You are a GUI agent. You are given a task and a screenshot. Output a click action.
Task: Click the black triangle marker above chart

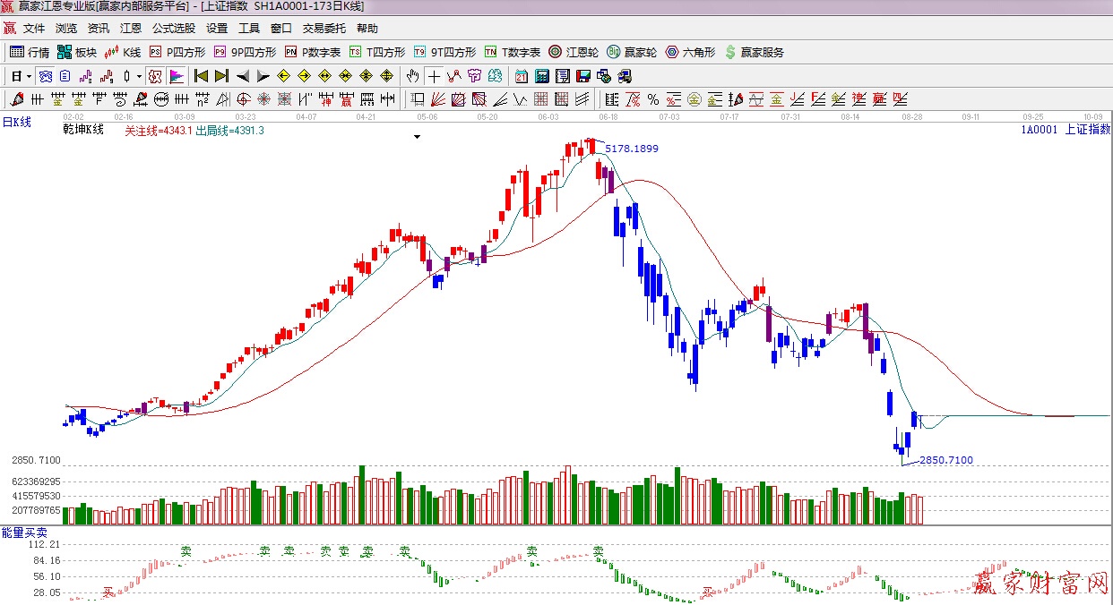(417, 137)
